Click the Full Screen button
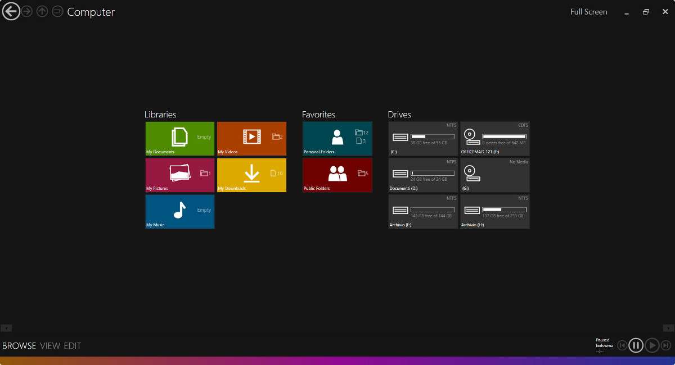 (x=588, y=12)
